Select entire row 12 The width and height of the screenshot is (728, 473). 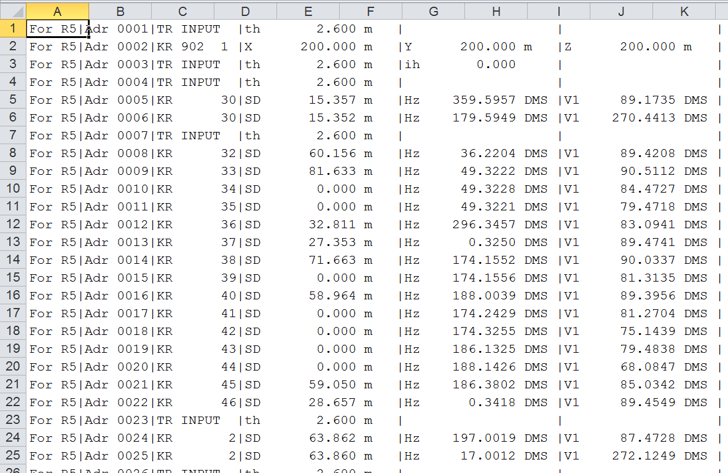13,225
